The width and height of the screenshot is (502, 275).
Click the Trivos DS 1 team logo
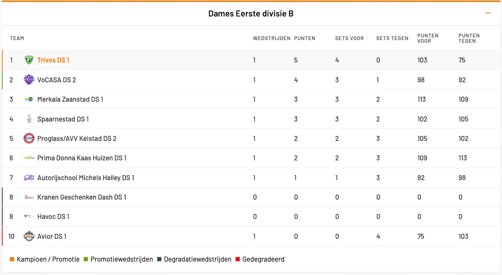(29, 60)
